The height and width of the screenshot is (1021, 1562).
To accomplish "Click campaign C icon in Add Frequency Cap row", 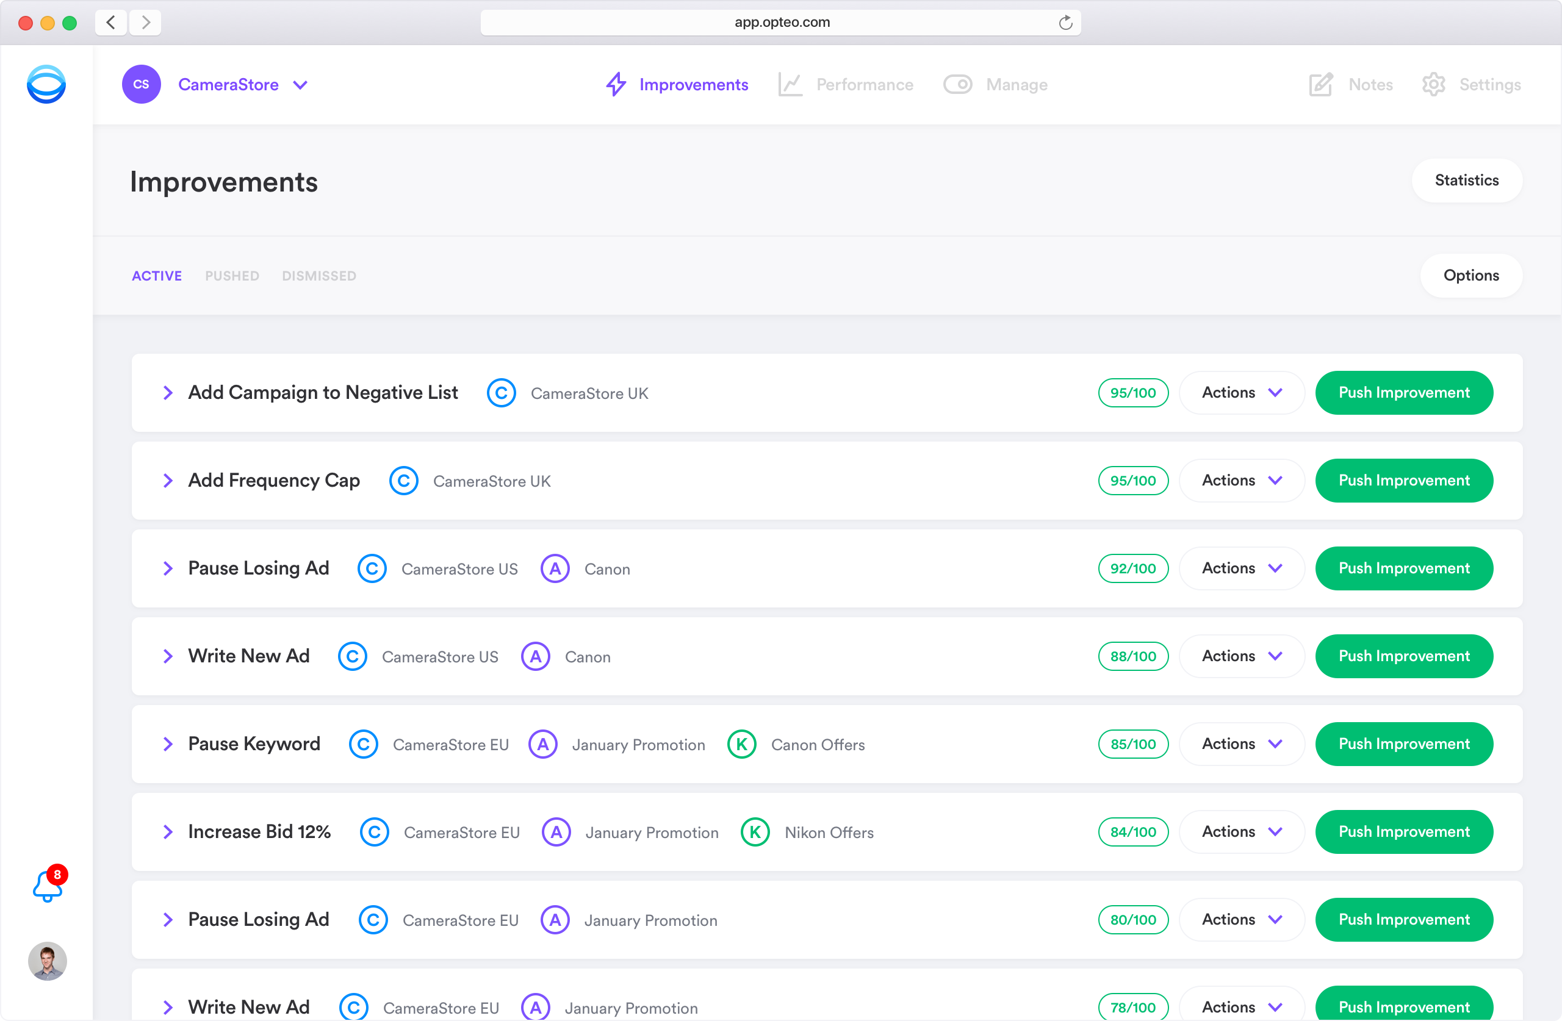I will pos(404,481).
